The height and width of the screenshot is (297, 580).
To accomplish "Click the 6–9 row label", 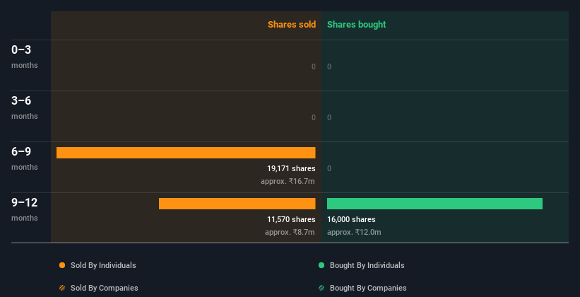I will [21, 151].
